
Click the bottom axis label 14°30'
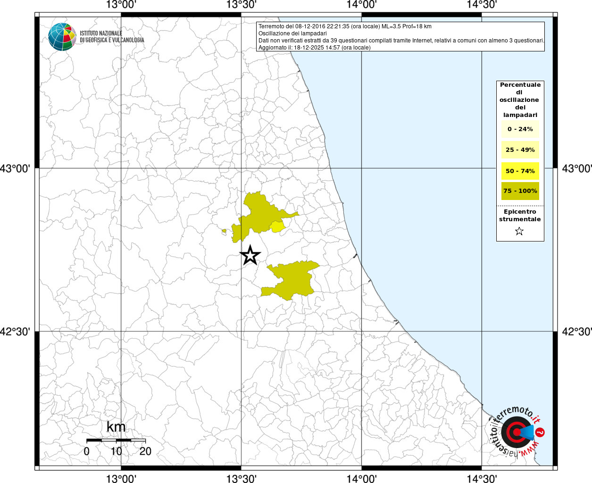[x=482, y=478]
